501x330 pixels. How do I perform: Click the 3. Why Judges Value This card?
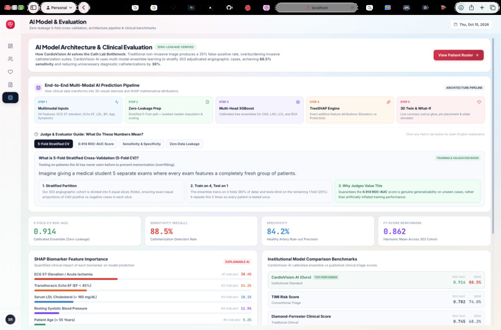407,191
